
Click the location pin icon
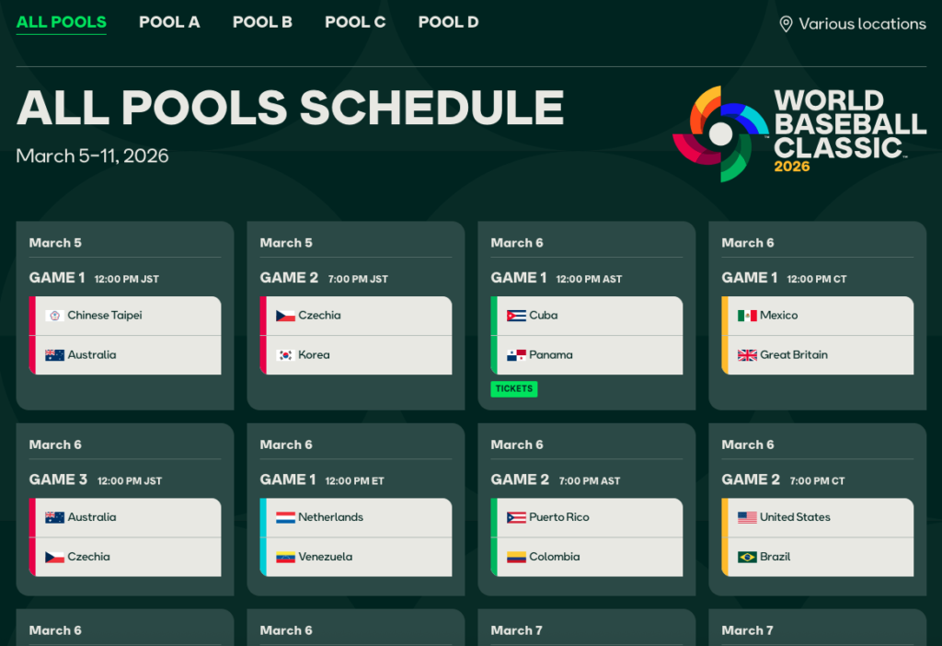(786, 24)
